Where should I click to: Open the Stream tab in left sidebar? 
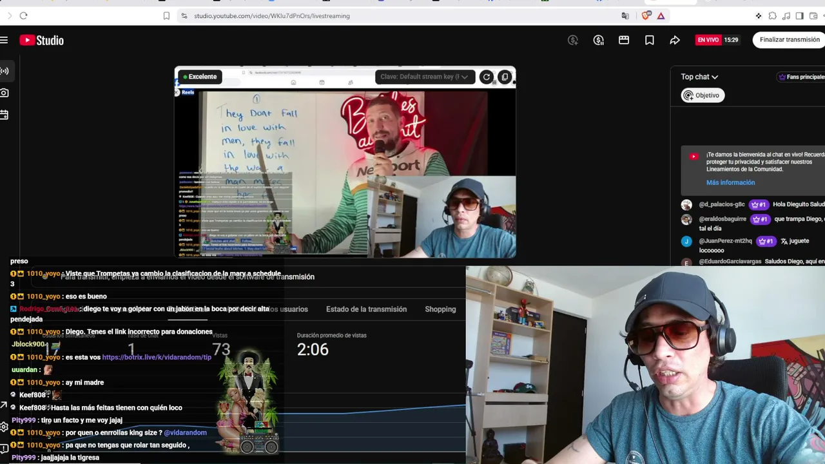[x=5, y=71]
